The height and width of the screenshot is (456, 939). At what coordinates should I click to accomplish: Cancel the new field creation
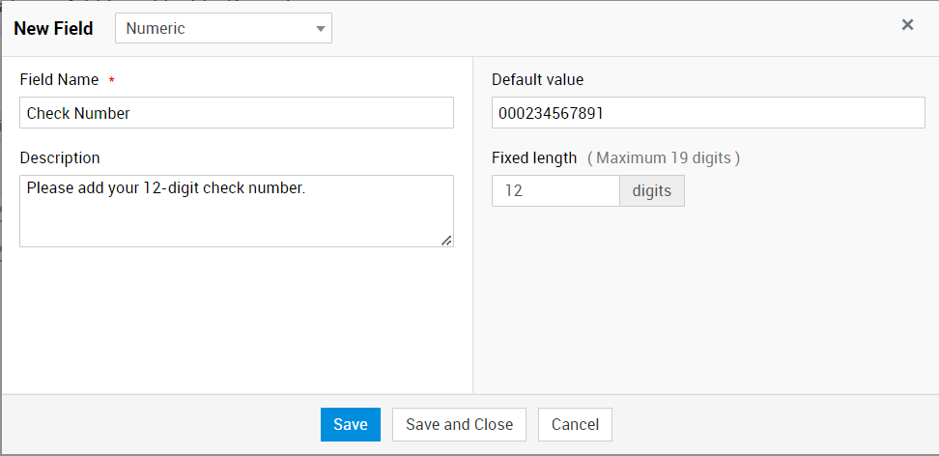[575, 424]
